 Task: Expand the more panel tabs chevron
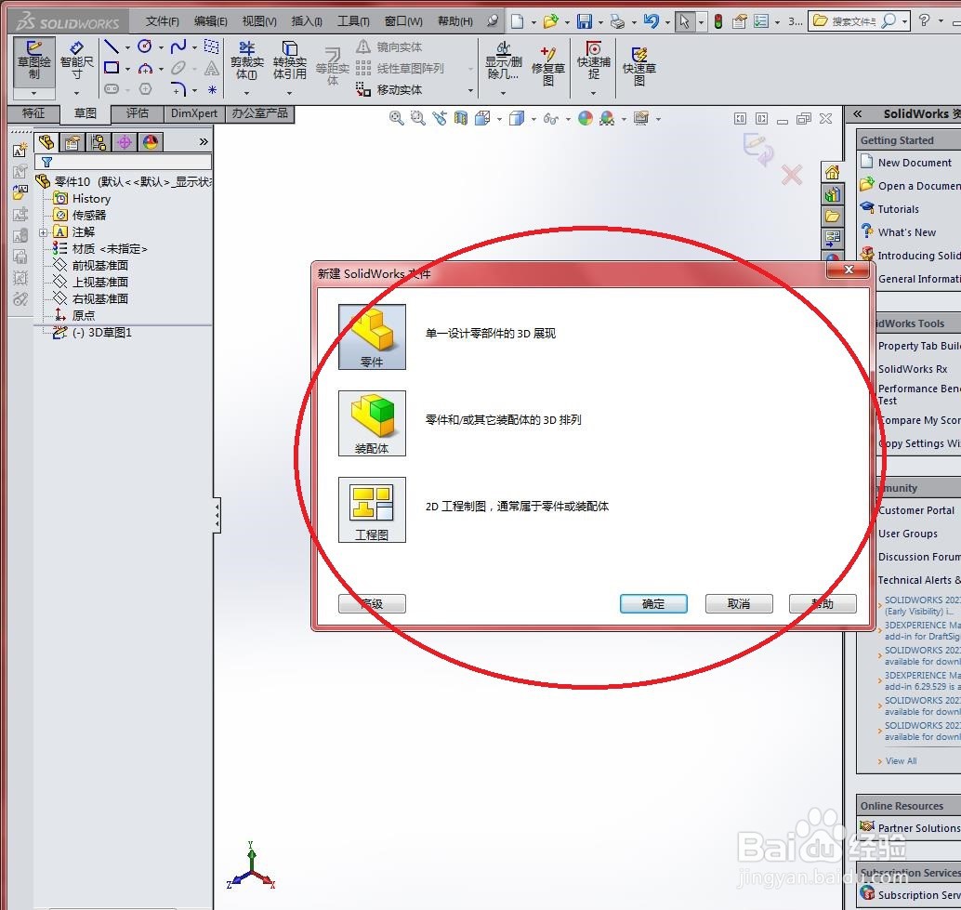pyautogui.click(x=204, y=142)
